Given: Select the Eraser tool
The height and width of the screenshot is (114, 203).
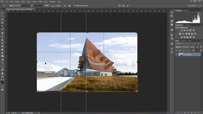Looking at the screenshot, I should 2,46.
